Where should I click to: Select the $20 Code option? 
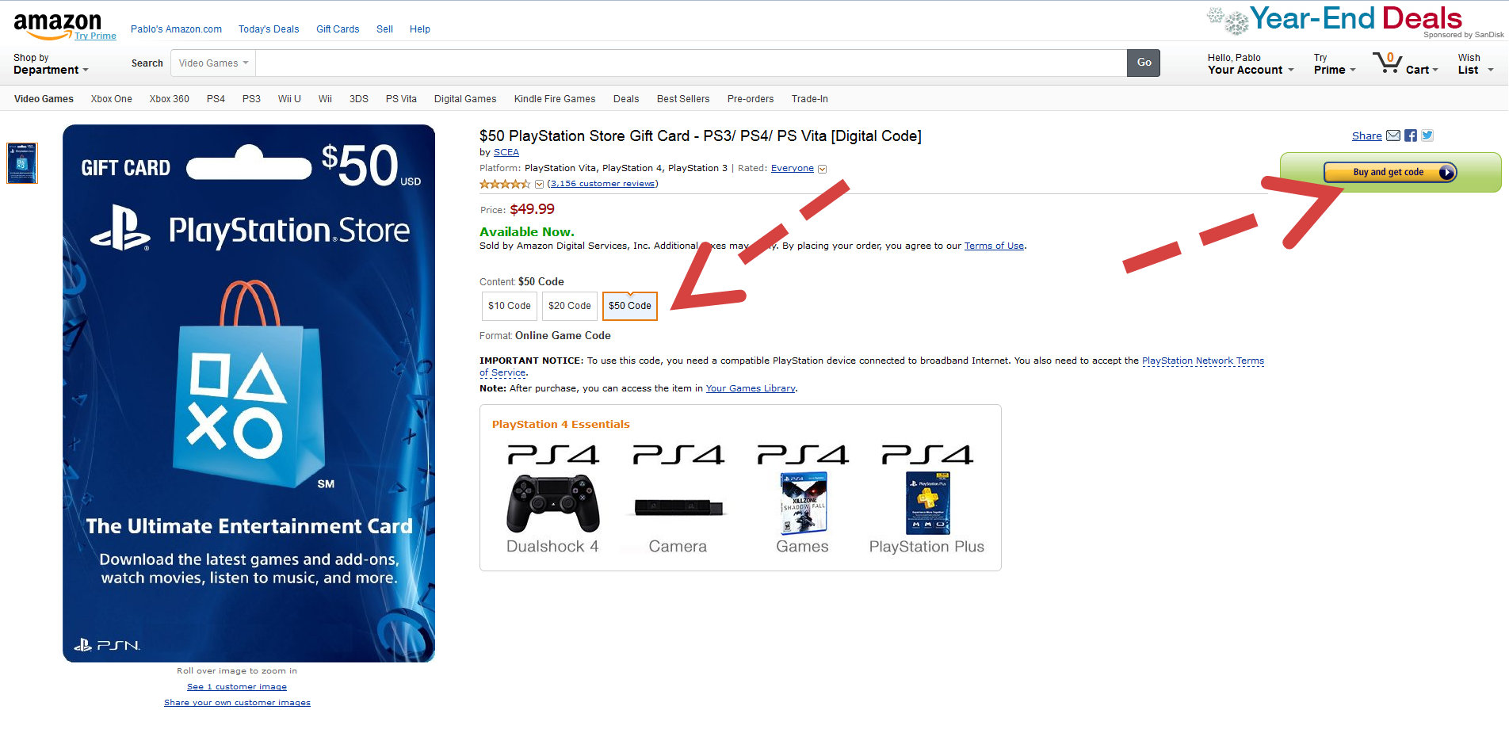click(x=570, y=306)
